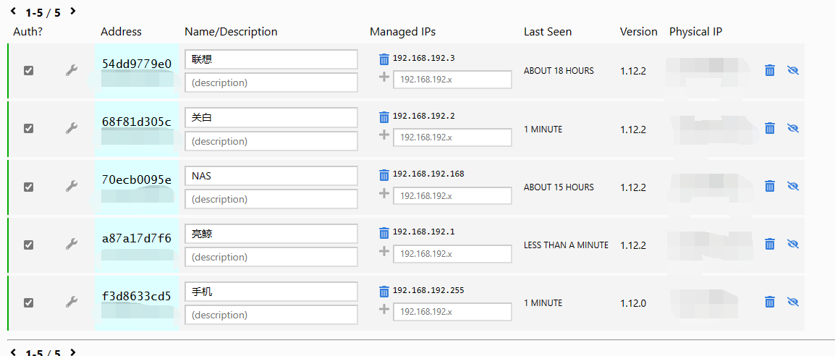Uncheck Auth for member 54dd9779e0

tap(28, 71)
